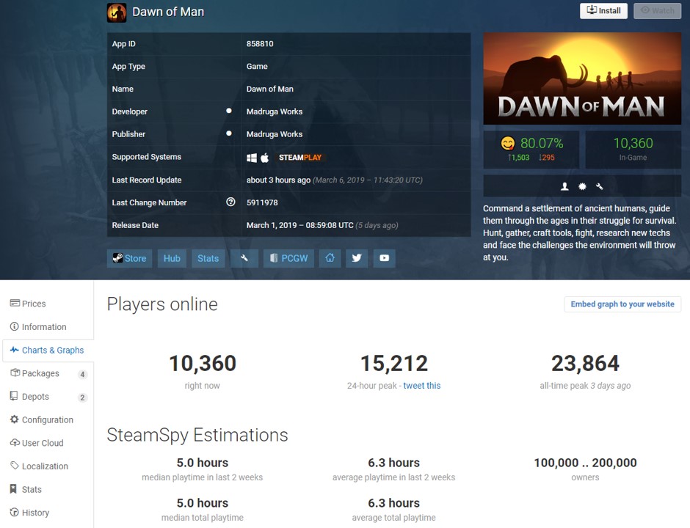
Task: Click the Last Record Update timestamp
Action: click(335, 180)
